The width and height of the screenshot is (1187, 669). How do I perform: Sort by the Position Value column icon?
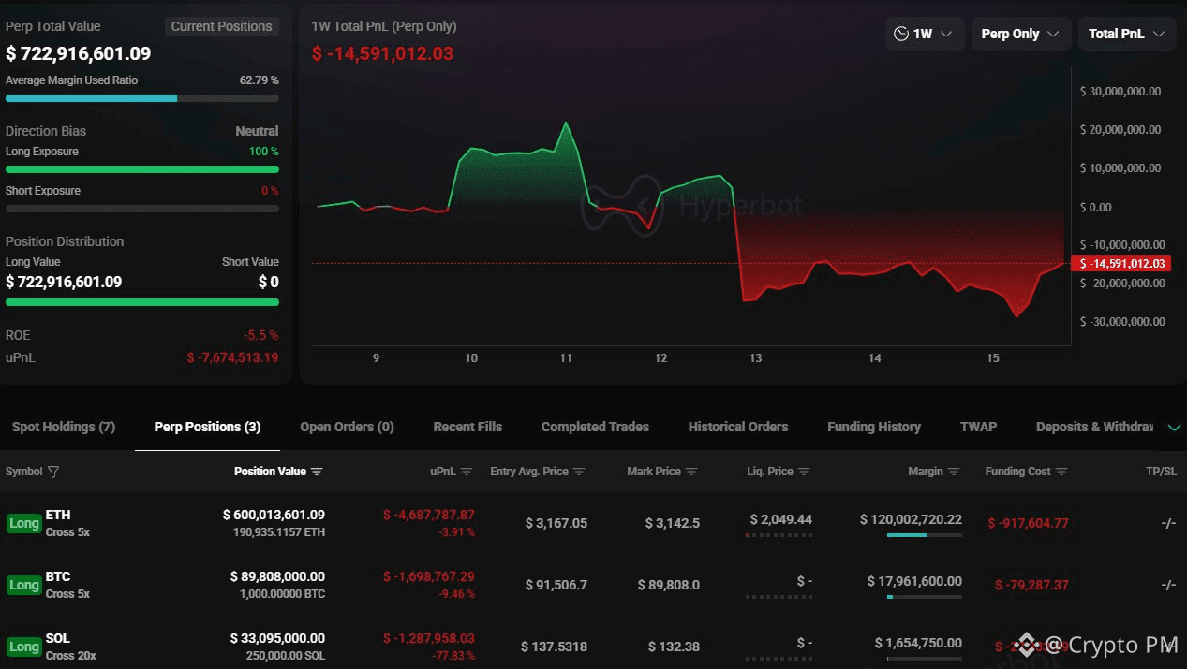[x=319, y=472]
